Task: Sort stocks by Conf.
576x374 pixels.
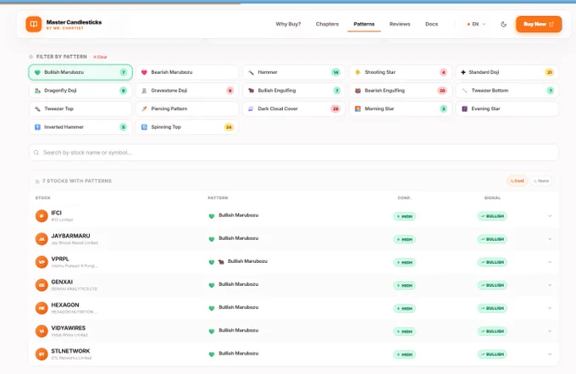Action: click(x=518, y=181)
